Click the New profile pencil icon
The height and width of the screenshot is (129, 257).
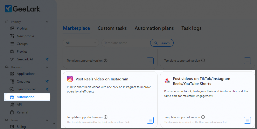click(x=12, y=36)
